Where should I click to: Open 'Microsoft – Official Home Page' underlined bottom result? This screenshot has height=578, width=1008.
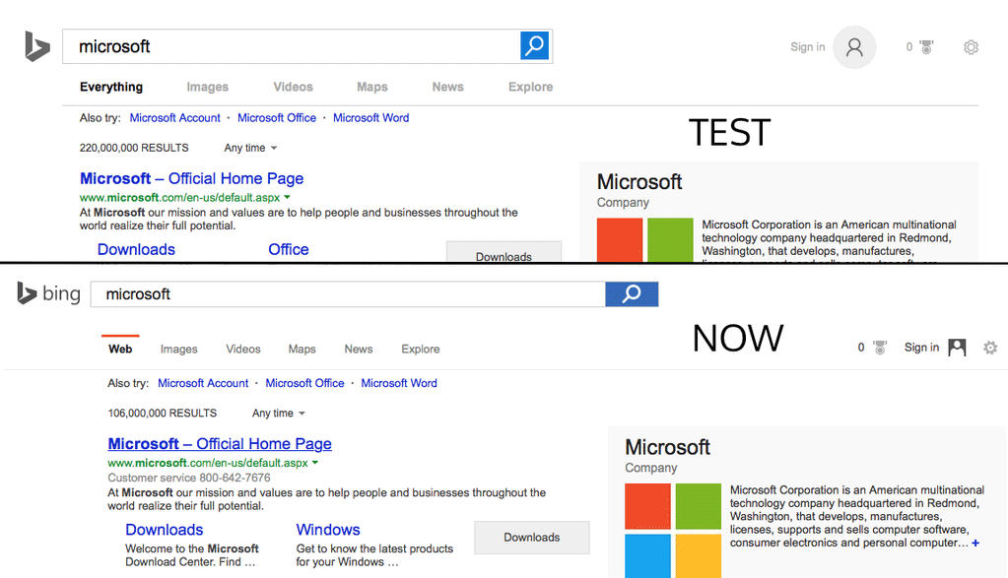(x=220, y=444)
